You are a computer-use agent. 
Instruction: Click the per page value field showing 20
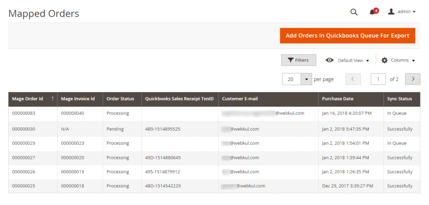click(292, 79)
